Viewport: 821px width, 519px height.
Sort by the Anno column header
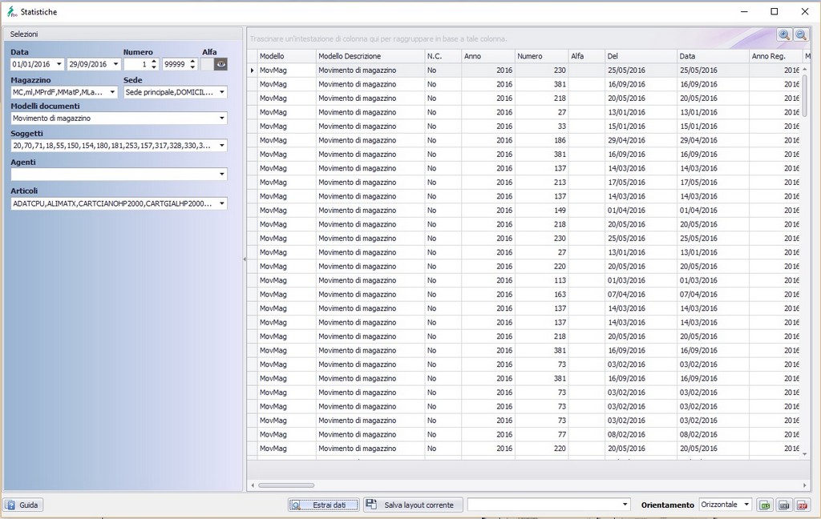(x=488, y=56)
